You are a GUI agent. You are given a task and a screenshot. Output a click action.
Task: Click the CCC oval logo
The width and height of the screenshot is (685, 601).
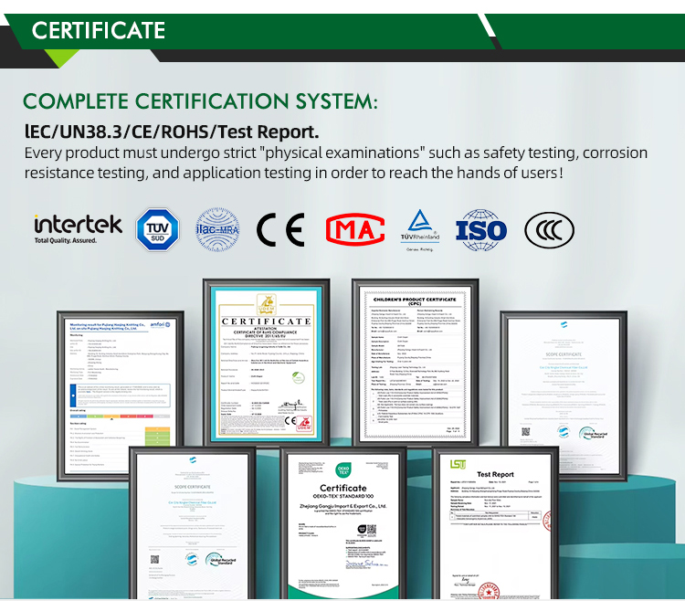[549, 230]
